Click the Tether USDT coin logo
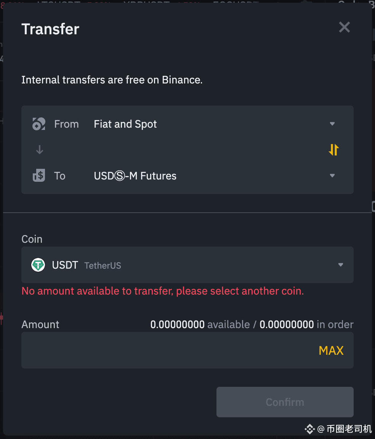375x439 pixels. 38,265
